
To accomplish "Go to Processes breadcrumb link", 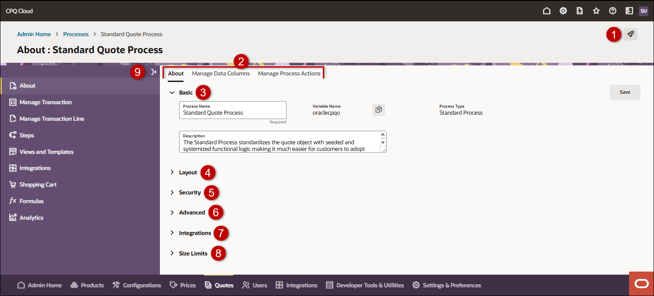I will pyautogui.click(x=76, y=34).
